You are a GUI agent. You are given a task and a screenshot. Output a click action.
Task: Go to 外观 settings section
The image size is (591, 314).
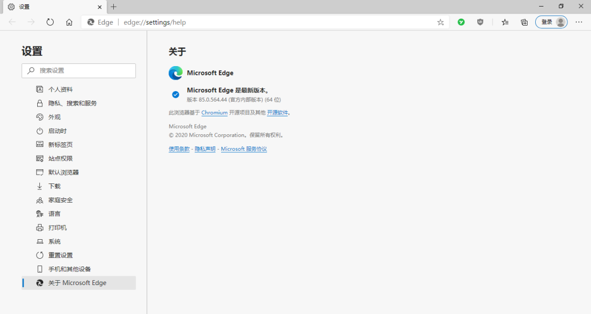tap(54, 117)
